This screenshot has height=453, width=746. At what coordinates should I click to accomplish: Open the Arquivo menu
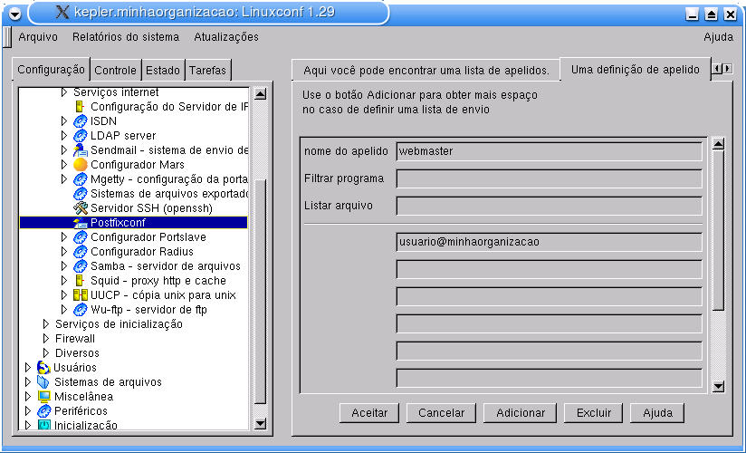click(x=38, y=37)
